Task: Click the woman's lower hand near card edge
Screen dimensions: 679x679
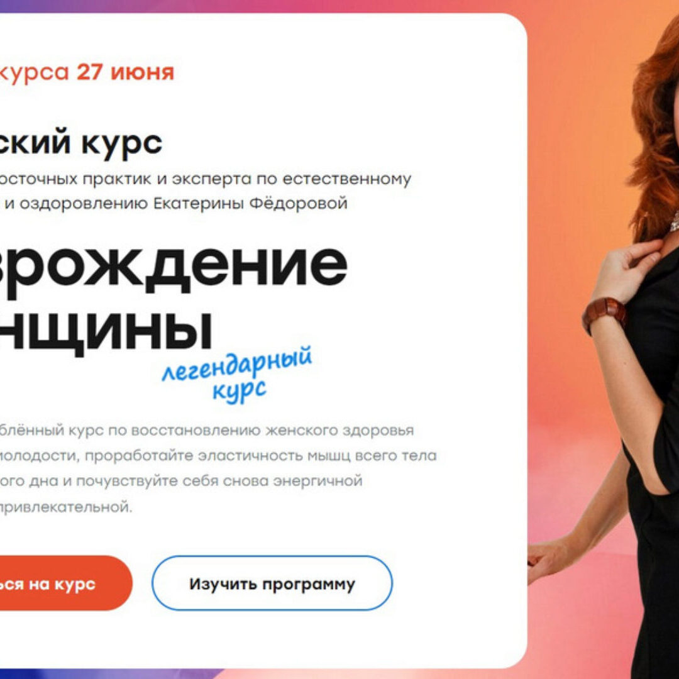Action: (546, 561)
